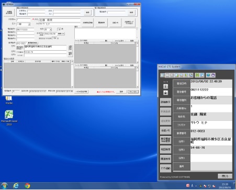236x190 pixels.
Task: Open the mydoc folder on desktop
Action: click(x=9, y=100)
